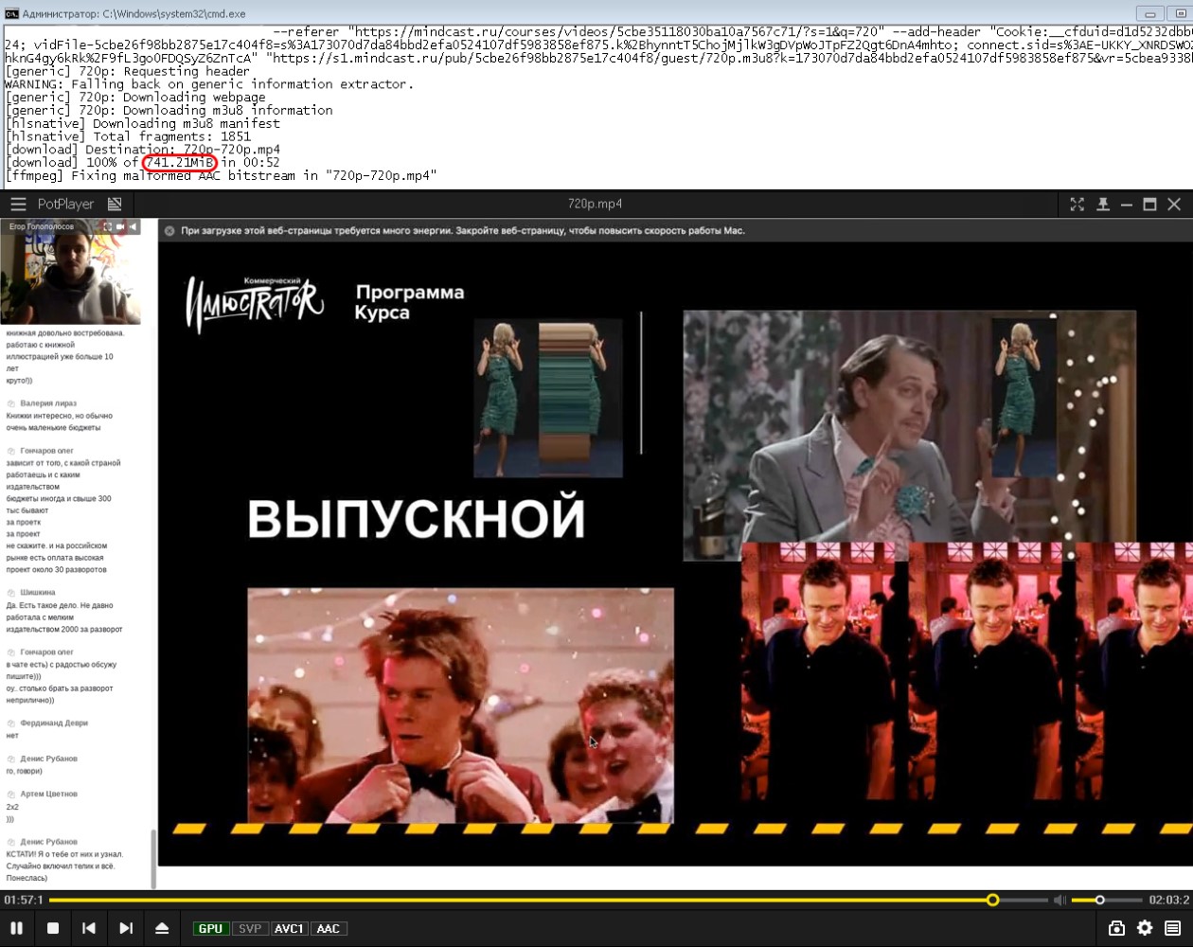Click chat author Фердинанд Деври
The width and height of the screenshot is (1193, 947).
[x=54, y=724]
